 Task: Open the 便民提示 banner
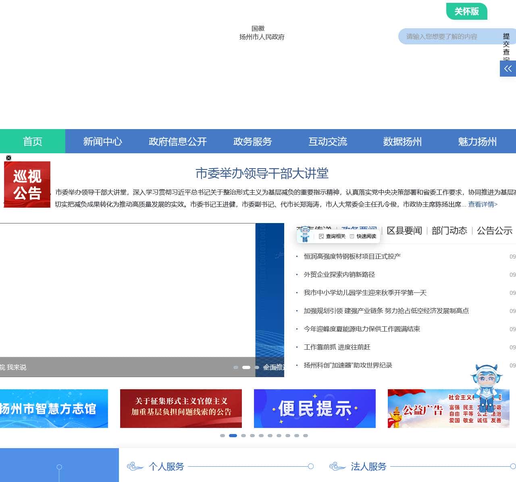click(314, 409)
